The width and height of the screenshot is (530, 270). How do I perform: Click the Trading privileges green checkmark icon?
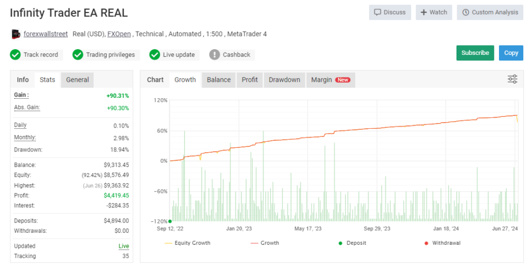[x=78, y=54]
